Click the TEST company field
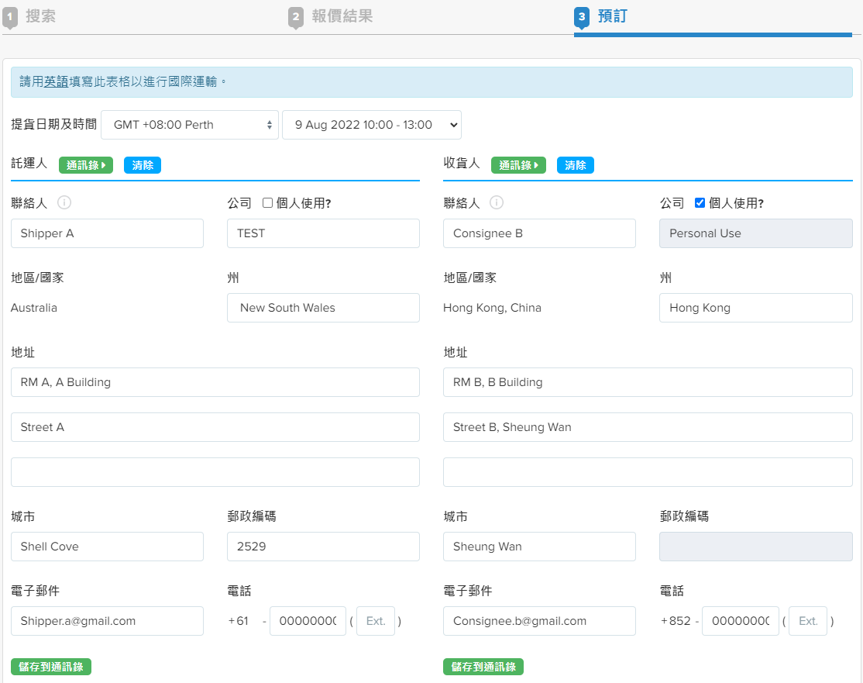863x683 pixels. 324,233
